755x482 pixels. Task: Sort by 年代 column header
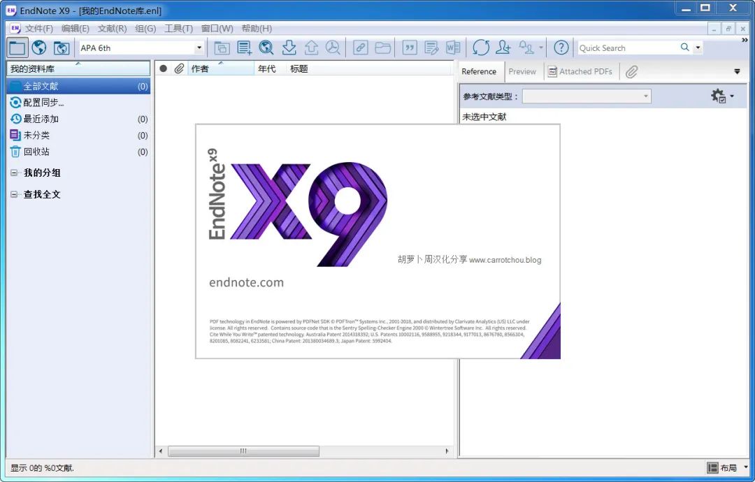point(270,68)
